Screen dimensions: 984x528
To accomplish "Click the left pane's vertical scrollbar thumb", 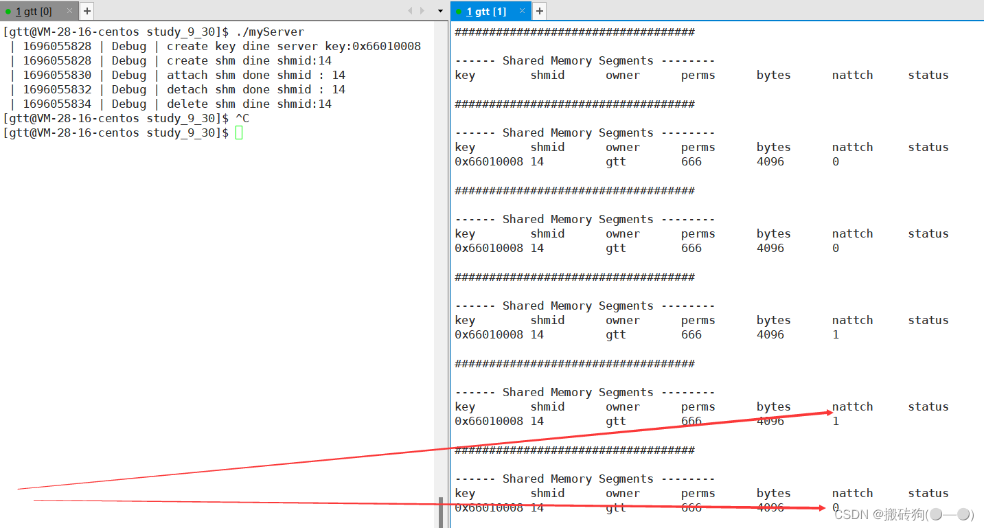I will (440, 512).
